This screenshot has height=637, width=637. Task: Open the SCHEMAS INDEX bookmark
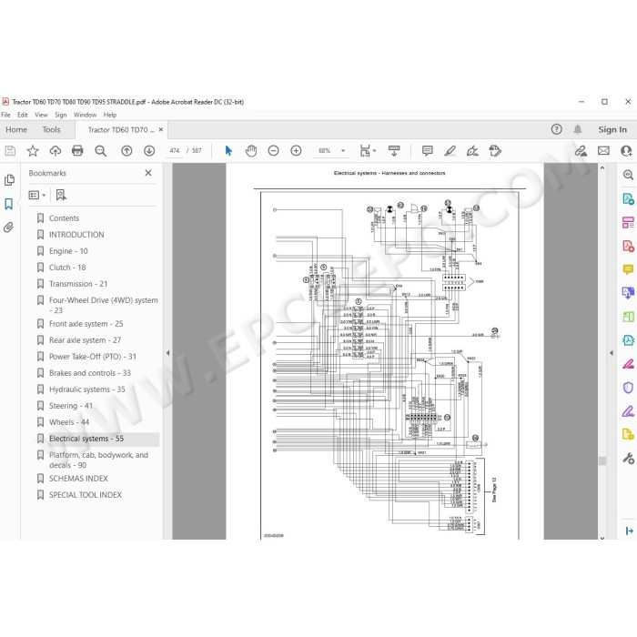click(78, 479)
